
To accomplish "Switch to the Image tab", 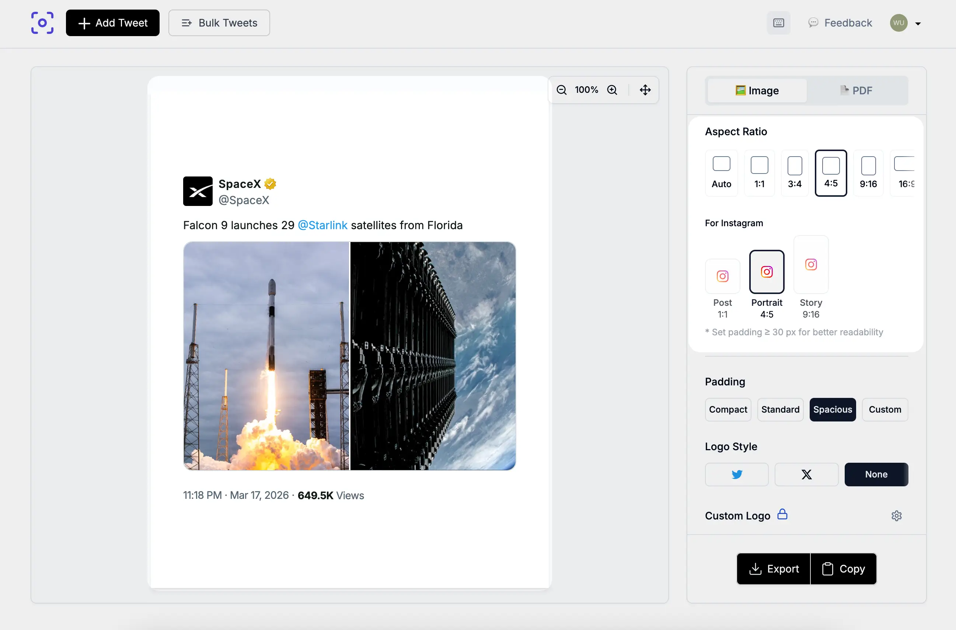I will click(757, 91).
